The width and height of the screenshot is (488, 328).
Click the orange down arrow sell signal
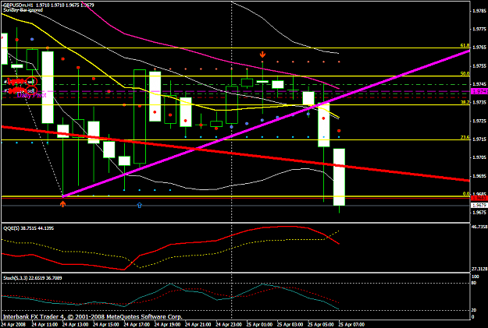pyautogui.click(x=262, y=55)
